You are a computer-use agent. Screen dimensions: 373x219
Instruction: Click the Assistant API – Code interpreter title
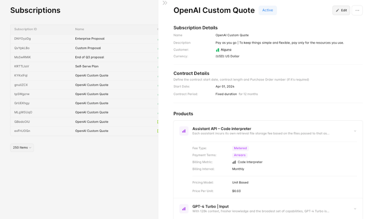click(x=221, y=129)
